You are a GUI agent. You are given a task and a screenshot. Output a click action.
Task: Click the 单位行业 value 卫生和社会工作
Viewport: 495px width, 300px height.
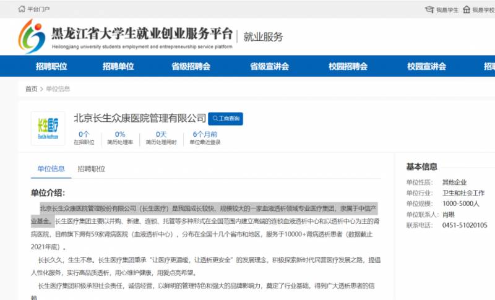click(463, 193)
